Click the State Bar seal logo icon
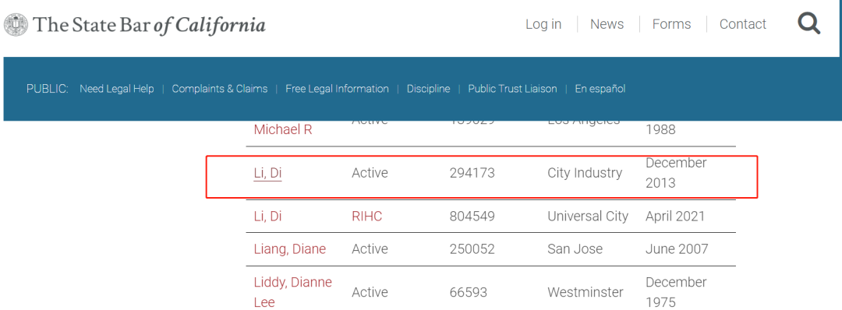The image size is (842, 310). click(16, 25)
